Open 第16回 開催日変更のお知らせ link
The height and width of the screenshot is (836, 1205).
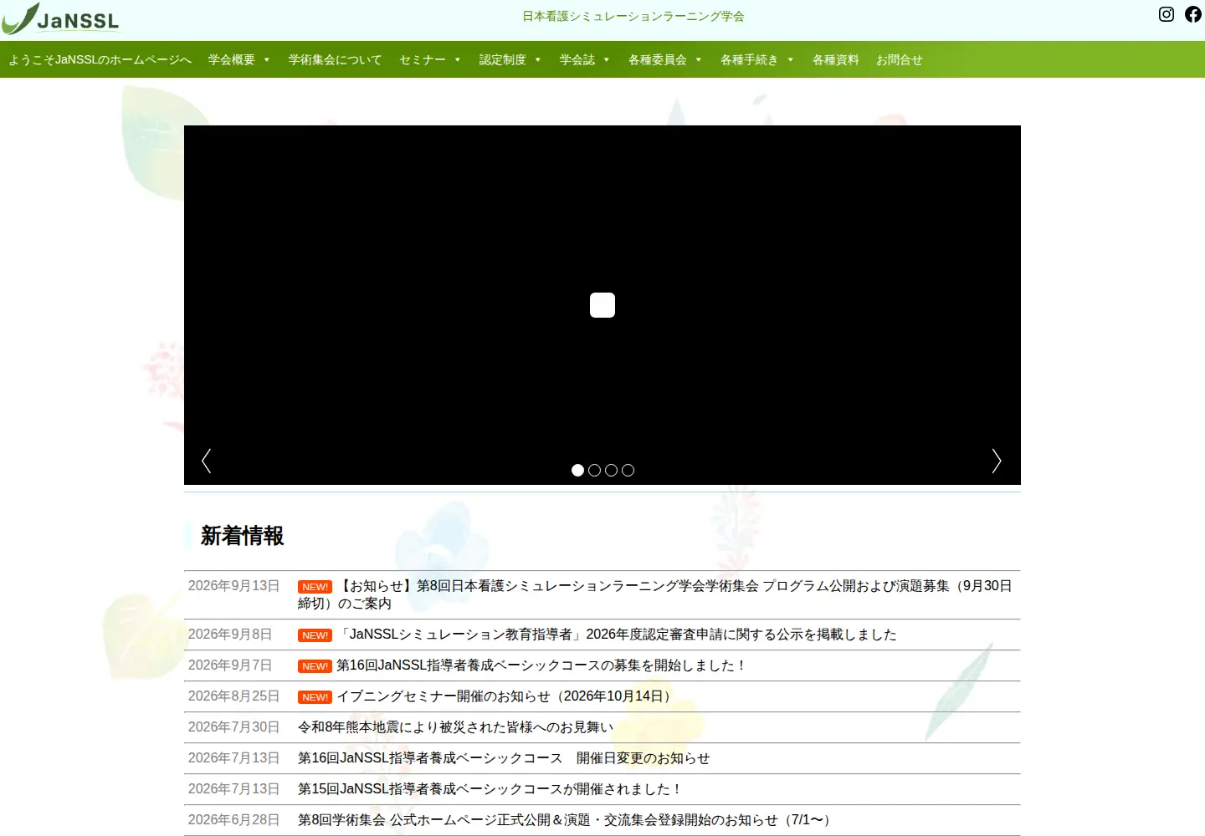point(504,758)
